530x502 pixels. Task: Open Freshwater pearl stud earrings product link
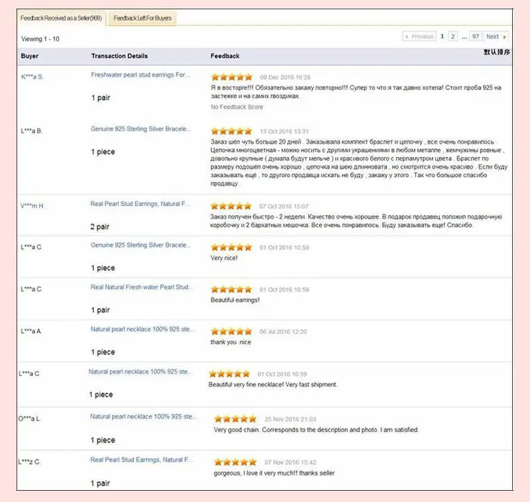coord(140,75)
